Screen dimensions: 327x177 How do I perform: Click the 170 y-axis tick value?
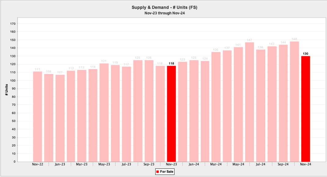[13, 24]
